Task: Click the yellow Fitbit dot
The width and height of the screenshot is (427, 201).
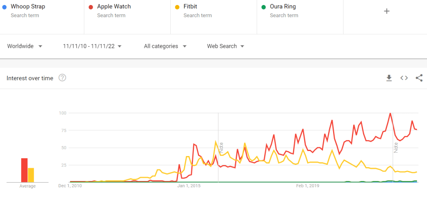Action: tap(177, 7)
